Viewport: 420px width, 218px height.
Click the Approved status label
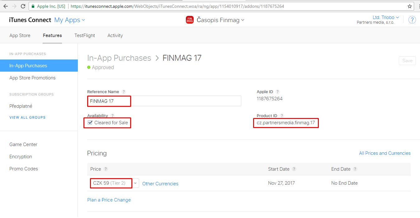tap(103, 68)
